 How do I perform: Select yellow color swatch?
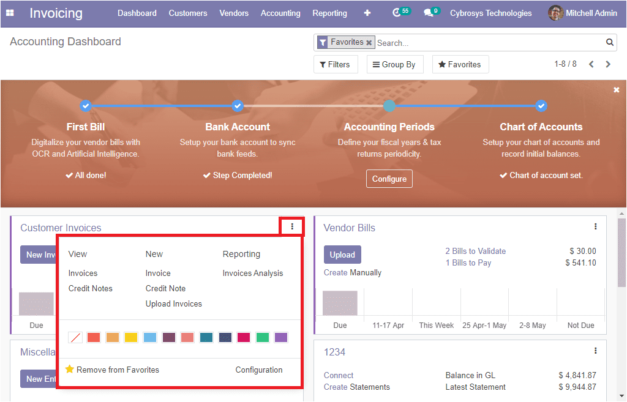pyautogui.click(x=131, y=337)
